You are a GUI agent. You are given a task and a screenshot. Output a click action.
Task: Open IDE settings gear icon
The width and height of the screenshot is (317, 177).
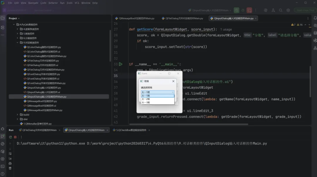pos(288,10)
